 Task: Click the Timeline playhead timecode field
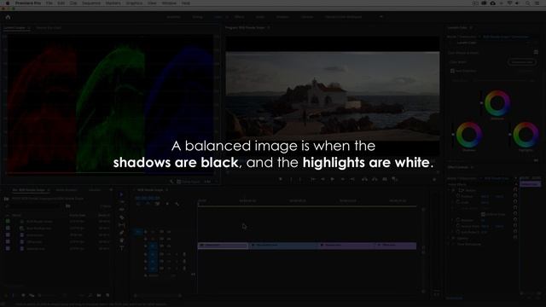(148, 198)
